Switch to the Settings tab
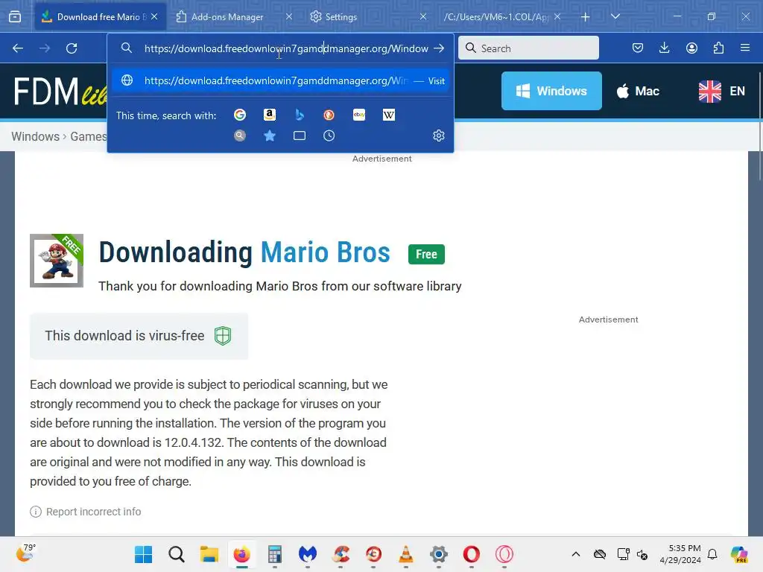The image size is (763, 572). point(341,16)
